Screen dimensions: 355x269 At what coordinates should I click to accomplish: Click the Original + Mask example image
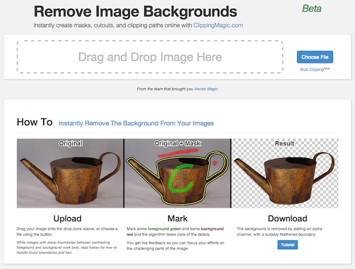177,173
